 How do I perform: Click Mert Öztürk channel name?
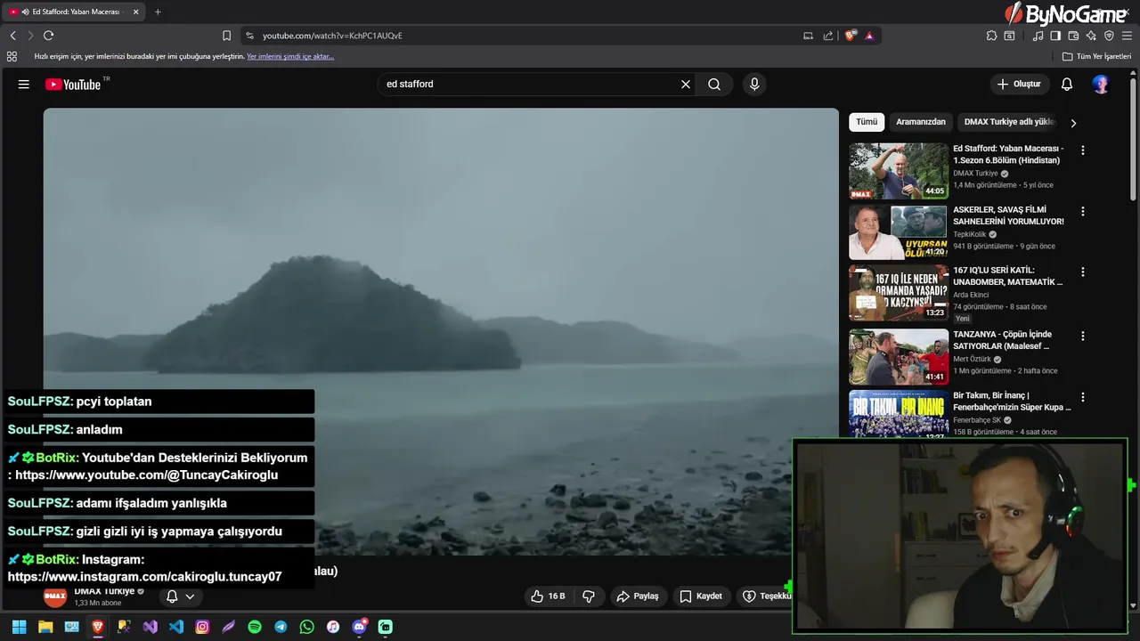[972, 359]
